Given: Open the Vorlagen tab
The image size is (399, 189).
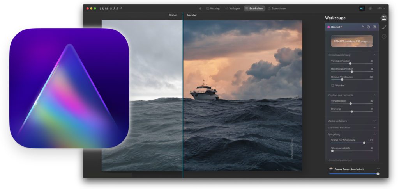Looking at the screenshot, I should [x=232, y=8].
